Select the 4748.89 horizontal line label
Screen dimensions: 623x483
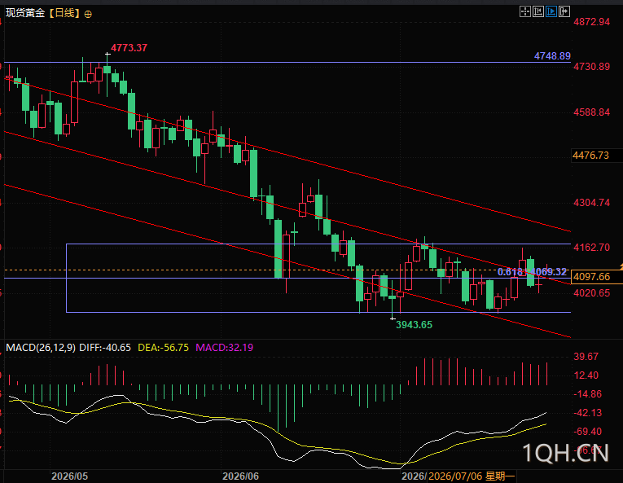coord(552,56)
